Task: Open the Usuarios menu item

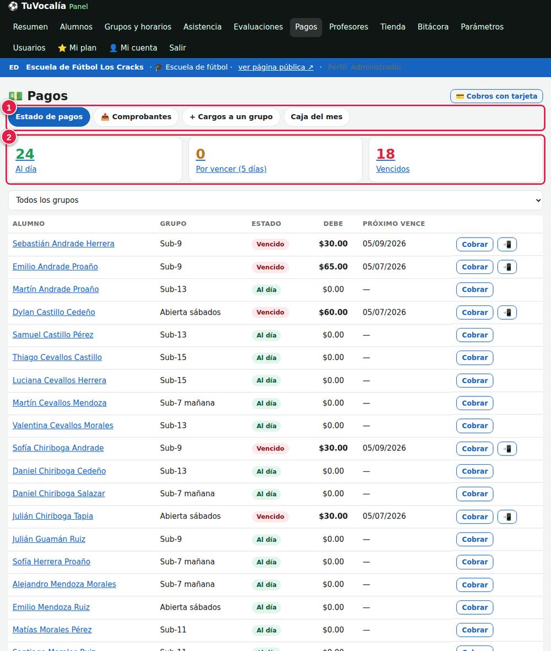Action: click(29, 48)
